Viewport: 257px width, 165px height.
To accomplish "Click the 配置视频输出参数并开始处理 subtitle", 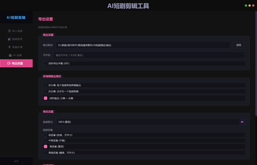I will tap(53, 27).
